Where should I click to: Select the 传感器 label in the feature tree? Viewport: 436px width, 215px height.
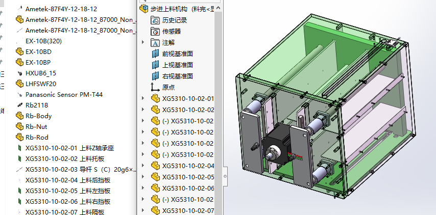point(172,32)
